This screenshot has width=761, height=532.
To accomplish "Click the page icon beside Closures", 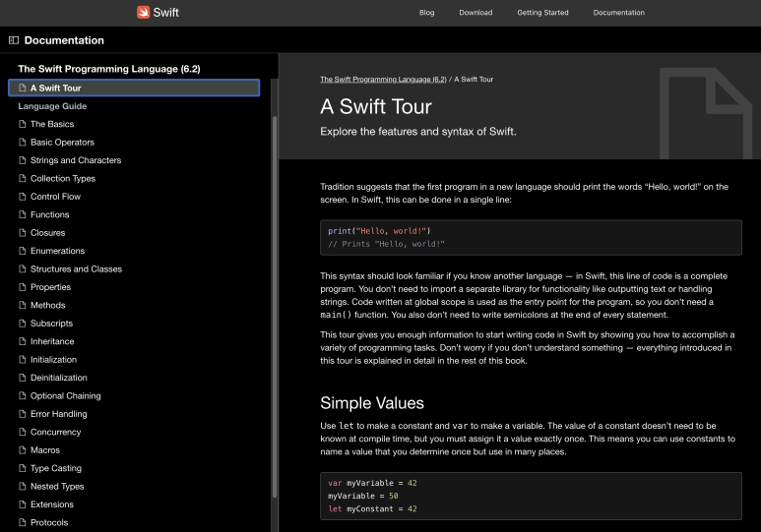I will (x=22, y=233).
